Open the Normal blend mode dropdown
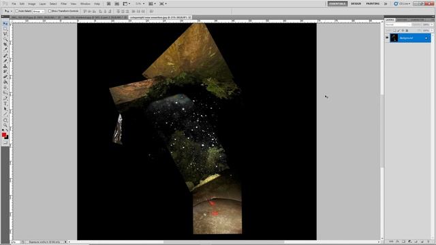This screenshot has width=436, height=245. pyautogui.click(x=398, y=24)
